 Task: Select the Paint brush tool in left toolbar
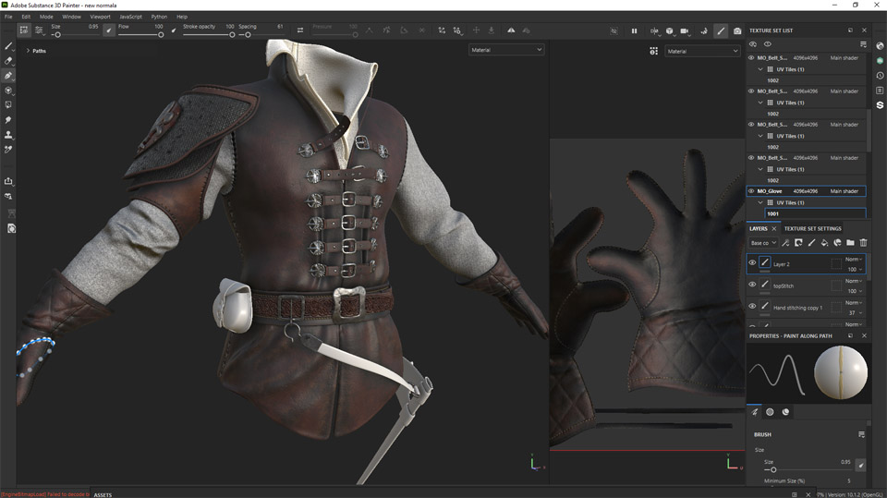(x=8, y=46)
